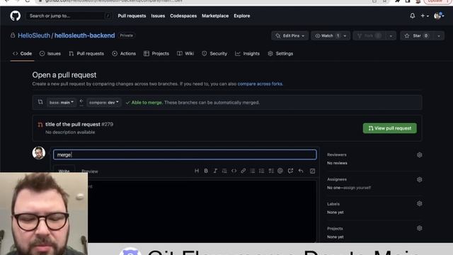This screenshot has width=453, height=255.
Task: Switch to the repository Pull requests tab
Action: [x=86, y=54]
